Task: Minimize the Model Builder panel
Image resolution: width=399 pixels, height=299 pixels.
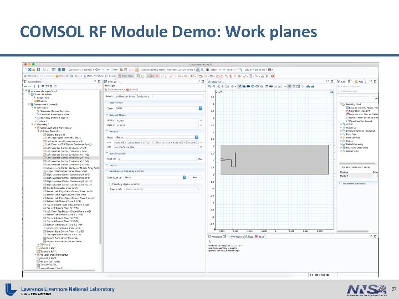Action: (95, 81)
